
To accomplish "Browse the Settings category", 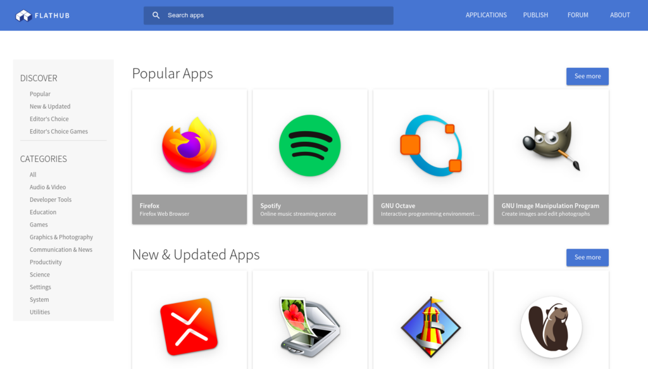I will click(x=40, y=287).
